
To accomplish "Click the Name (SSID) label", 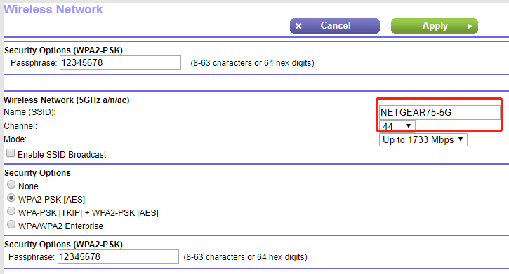I will click(x=29, y=112).
